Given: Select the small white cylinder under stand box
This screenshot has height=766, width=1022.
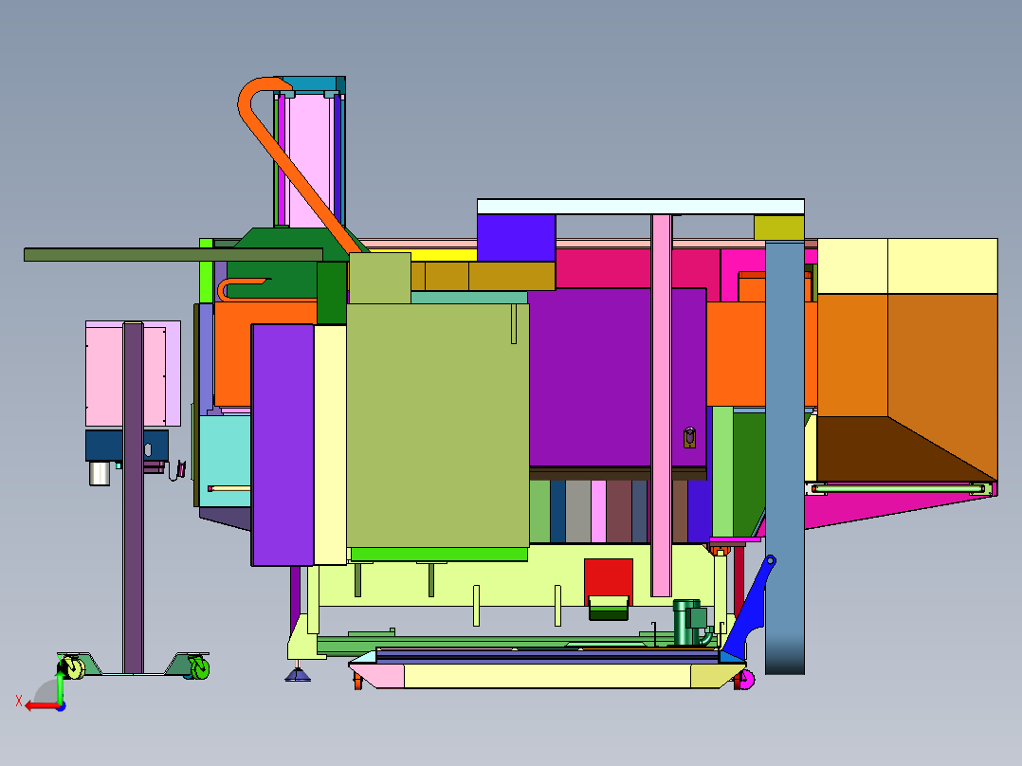Looking at the screenshot, I should [99, 473].
